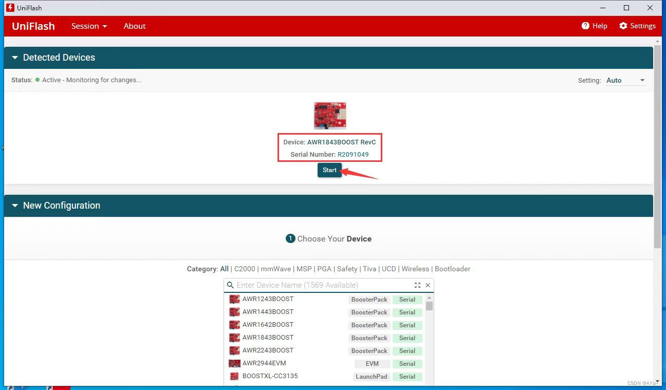Click the Active monitoring status text
Screen dimensions: 666x390
click(x=91, y=80)
